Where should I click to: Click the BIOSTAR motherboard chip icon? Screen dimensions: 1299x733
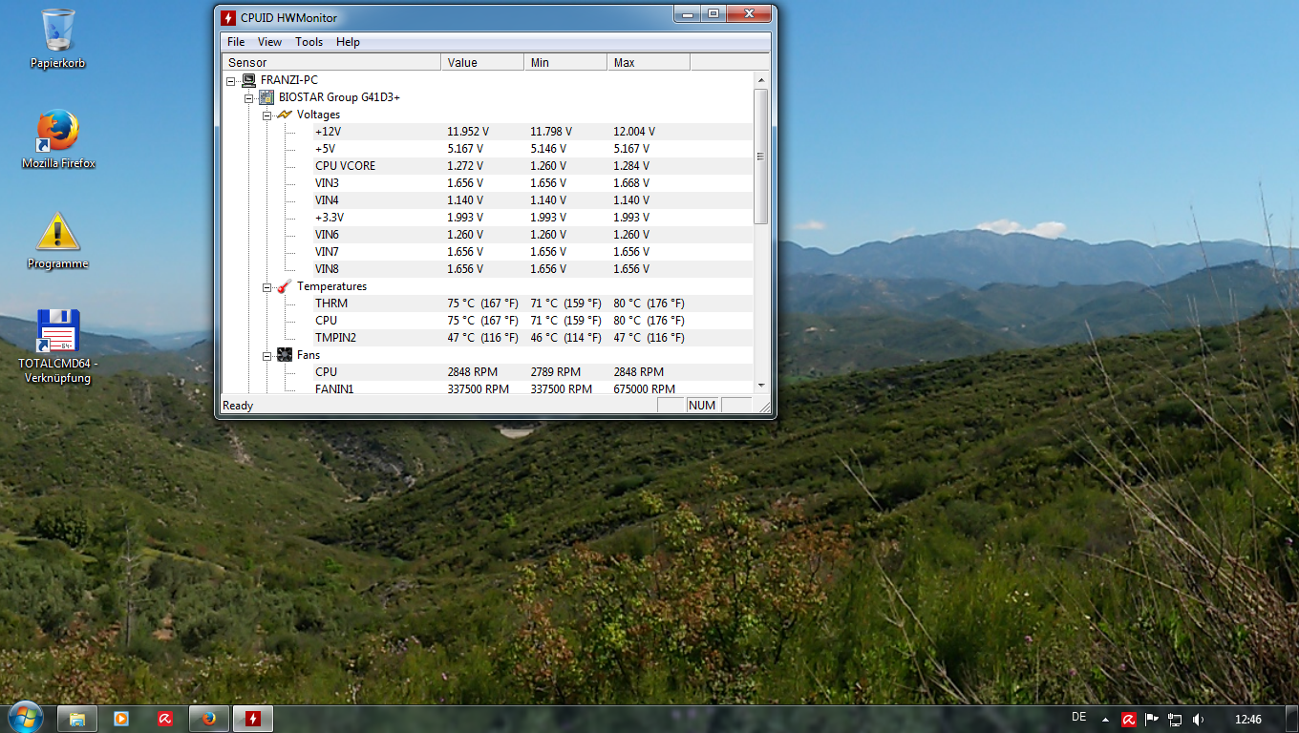click(266, 97)
